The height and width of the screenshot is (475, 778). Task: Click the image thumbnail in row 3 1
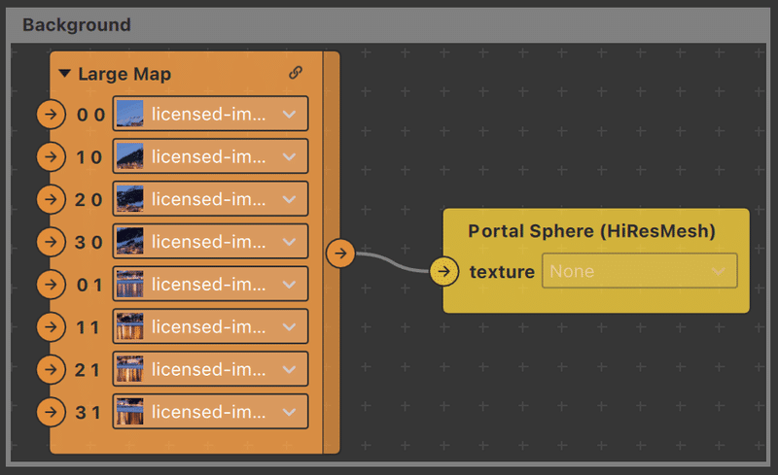coord(130,412)
